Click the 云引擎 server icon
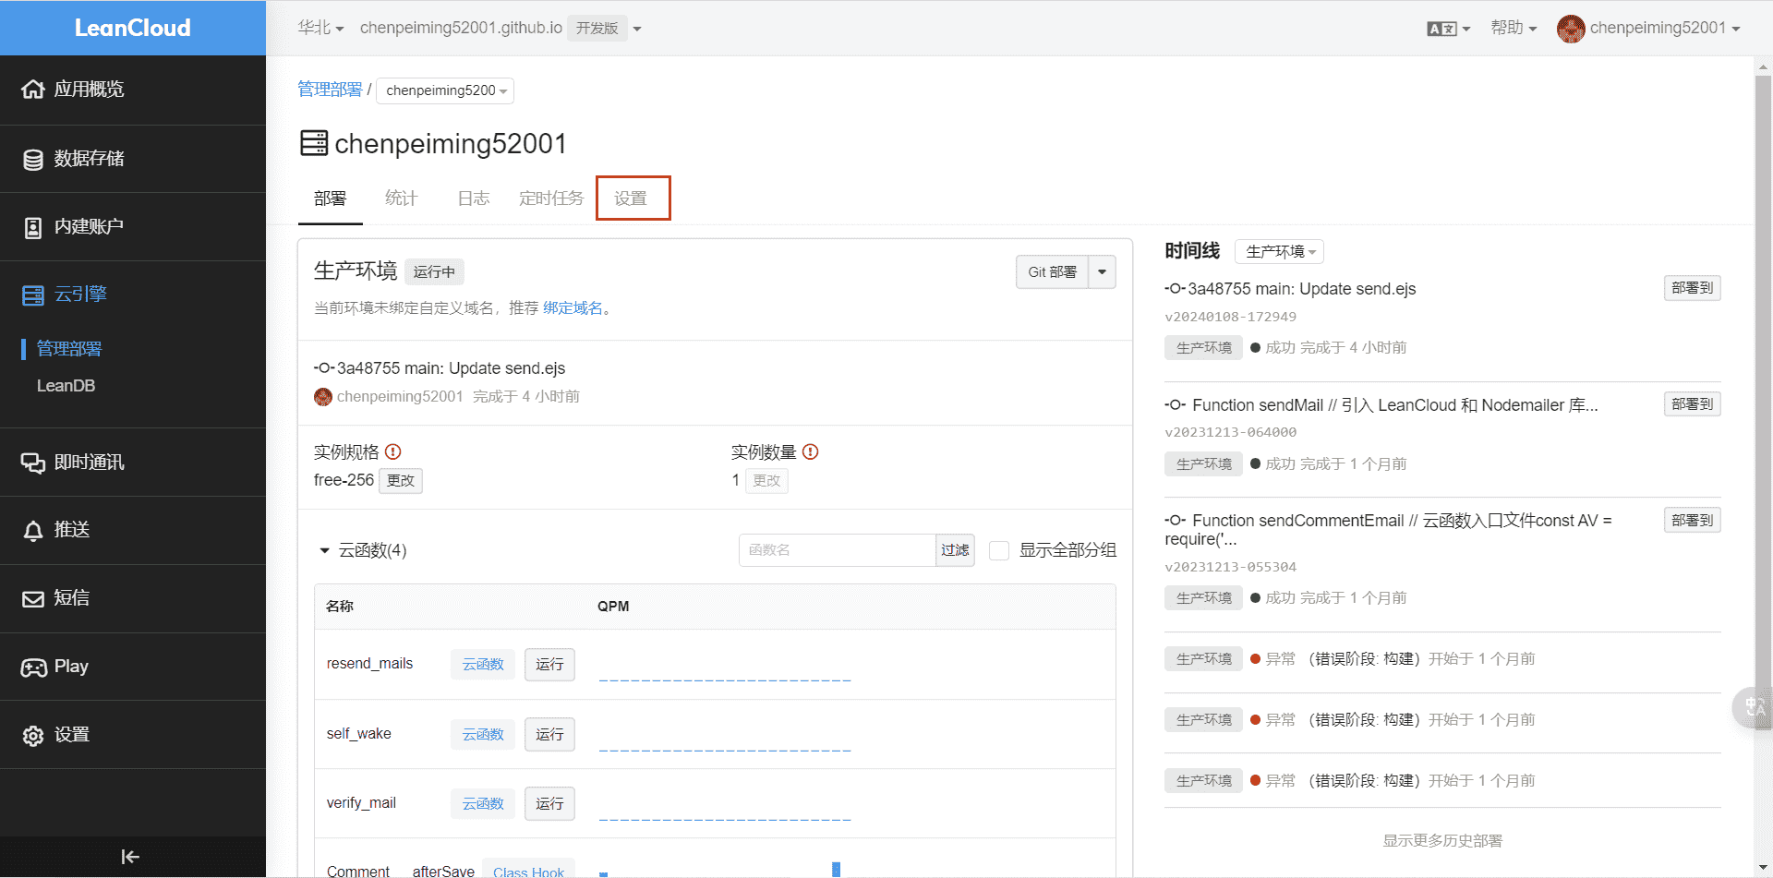The height and width of the screenshot is (878, 1773). pos(33,295)
